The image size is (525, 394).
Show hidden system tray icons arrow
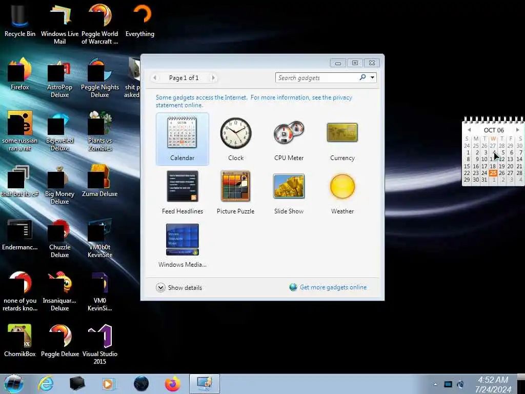point(435,384)
